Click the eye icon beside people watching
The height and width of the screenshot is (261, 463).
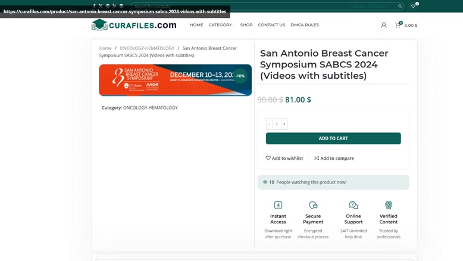pos(265,182)
